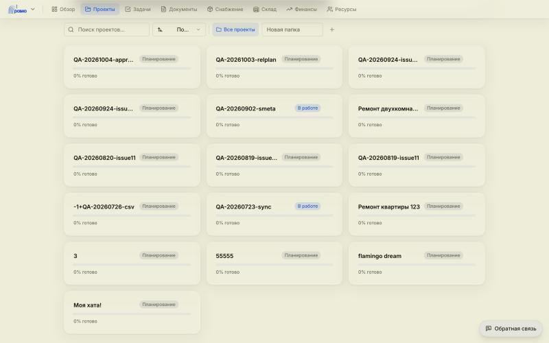Click progress bar of Ремонт квартиры 123
This screenshot has height=343, width=549.
417,215
